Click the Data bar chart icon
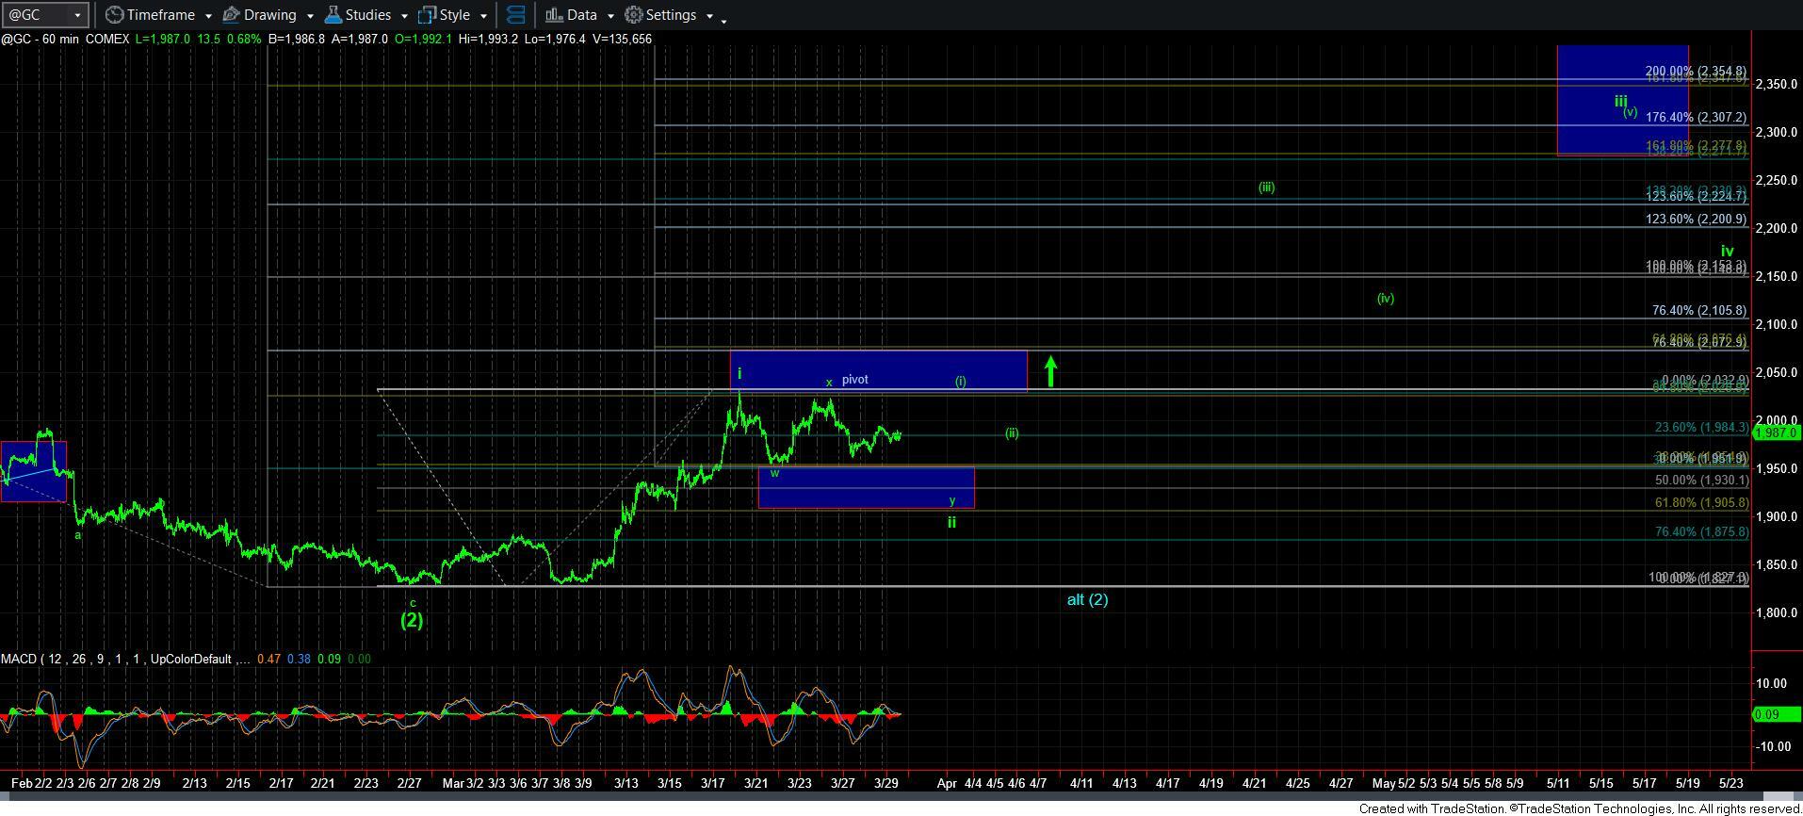Viewport: 1803px width, 816px height. pyautogui.click(x=554, y=15)
